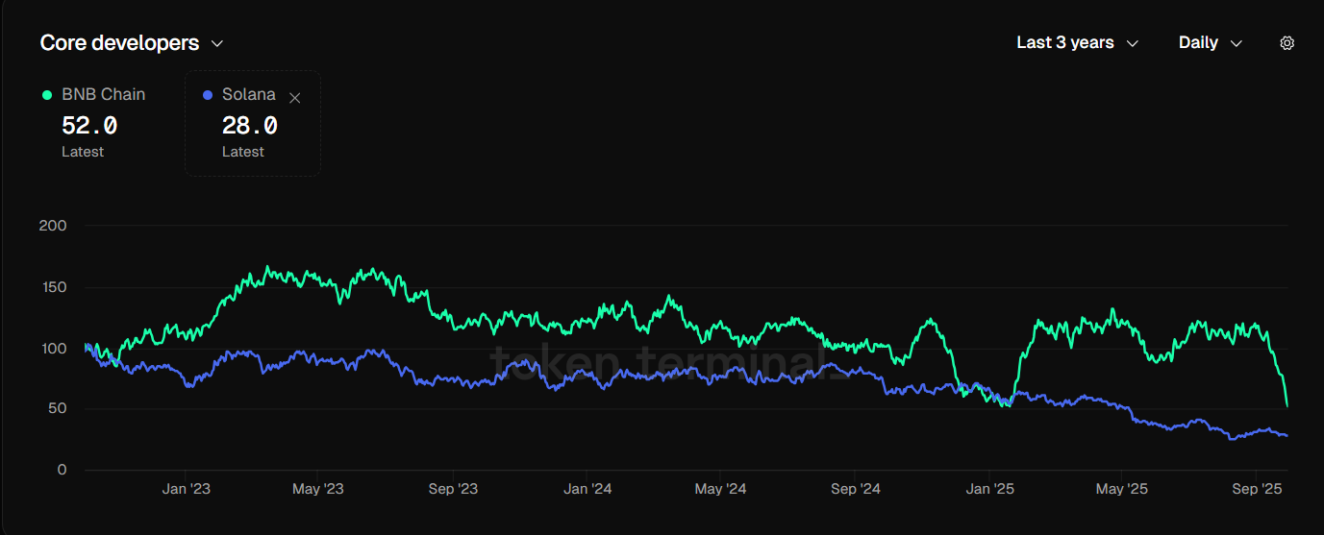Click the May '23 x-axis label
1324x535 pixels.
318,489
